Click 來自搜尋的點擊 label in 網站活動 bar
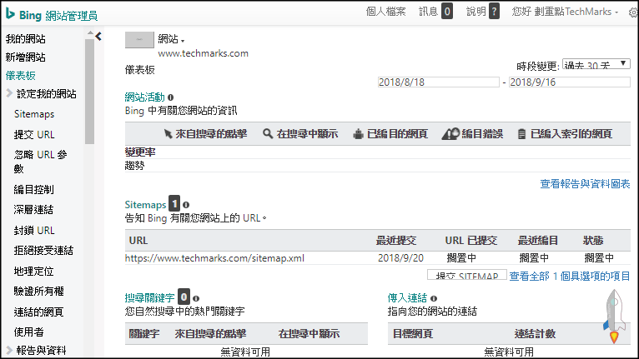Image resolution: width=639 pixels, height=359 pixels. (x=211, y=134)
